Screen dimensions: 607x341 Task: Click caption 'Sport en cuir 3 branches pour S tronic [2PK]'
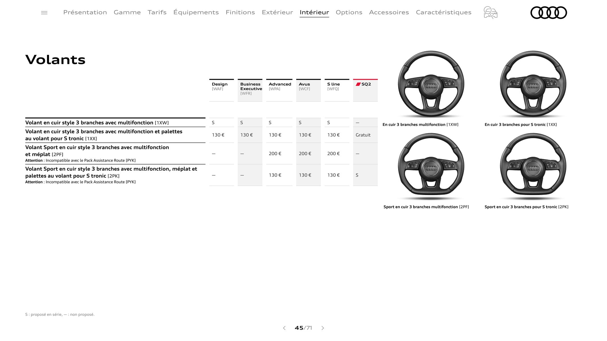(x=526, y=207)
